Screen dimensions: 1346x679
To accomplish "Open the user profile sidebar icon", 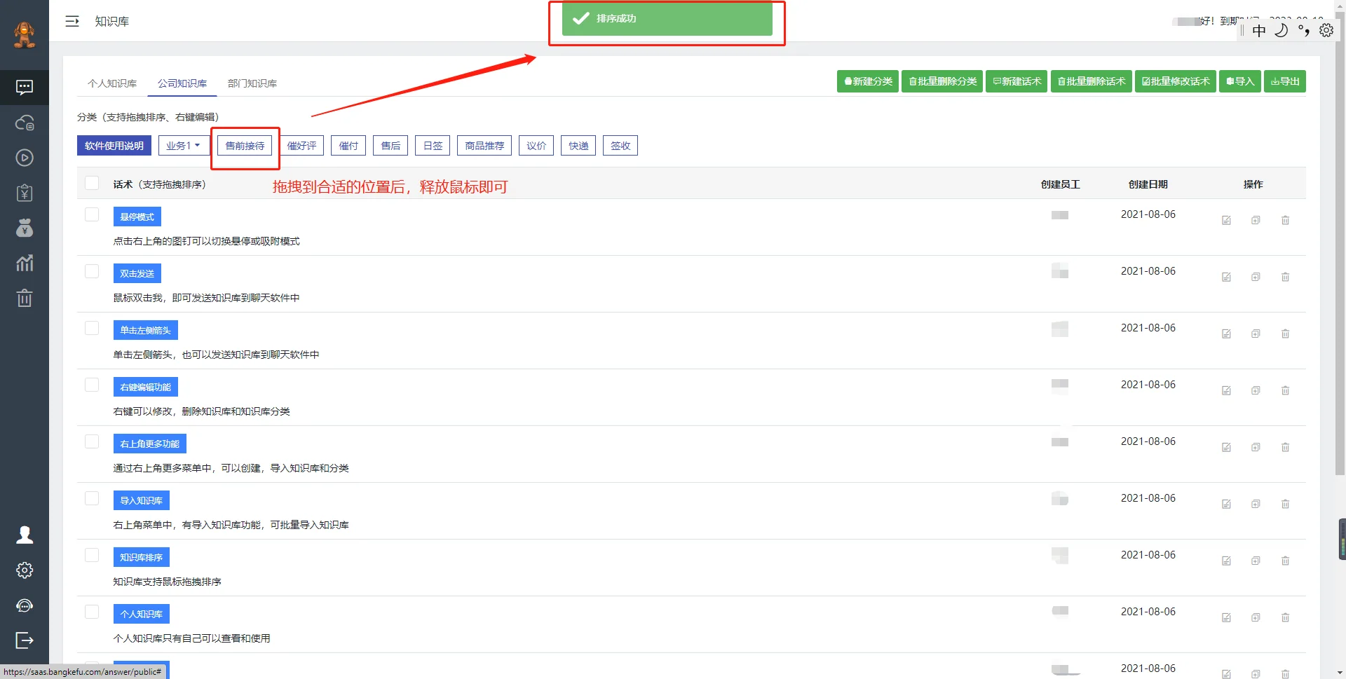I will pyautogui.click(x=25, y=535).
